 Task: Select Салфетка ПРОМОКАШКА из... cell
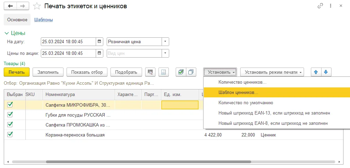(x=79, y=125)
